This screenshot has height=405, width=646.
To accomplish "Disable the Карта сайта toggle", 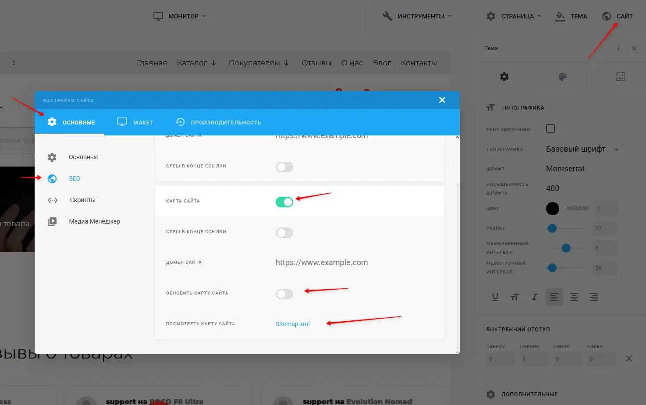I will pyautogui.click(x=284, y=202).
